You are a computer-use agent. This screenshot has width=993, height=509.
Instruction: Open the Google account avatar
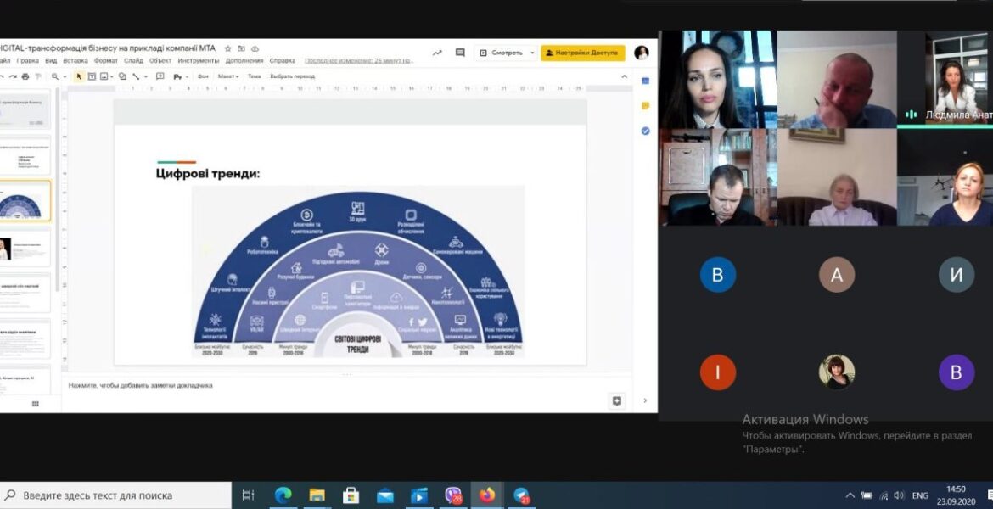(642, 53)
